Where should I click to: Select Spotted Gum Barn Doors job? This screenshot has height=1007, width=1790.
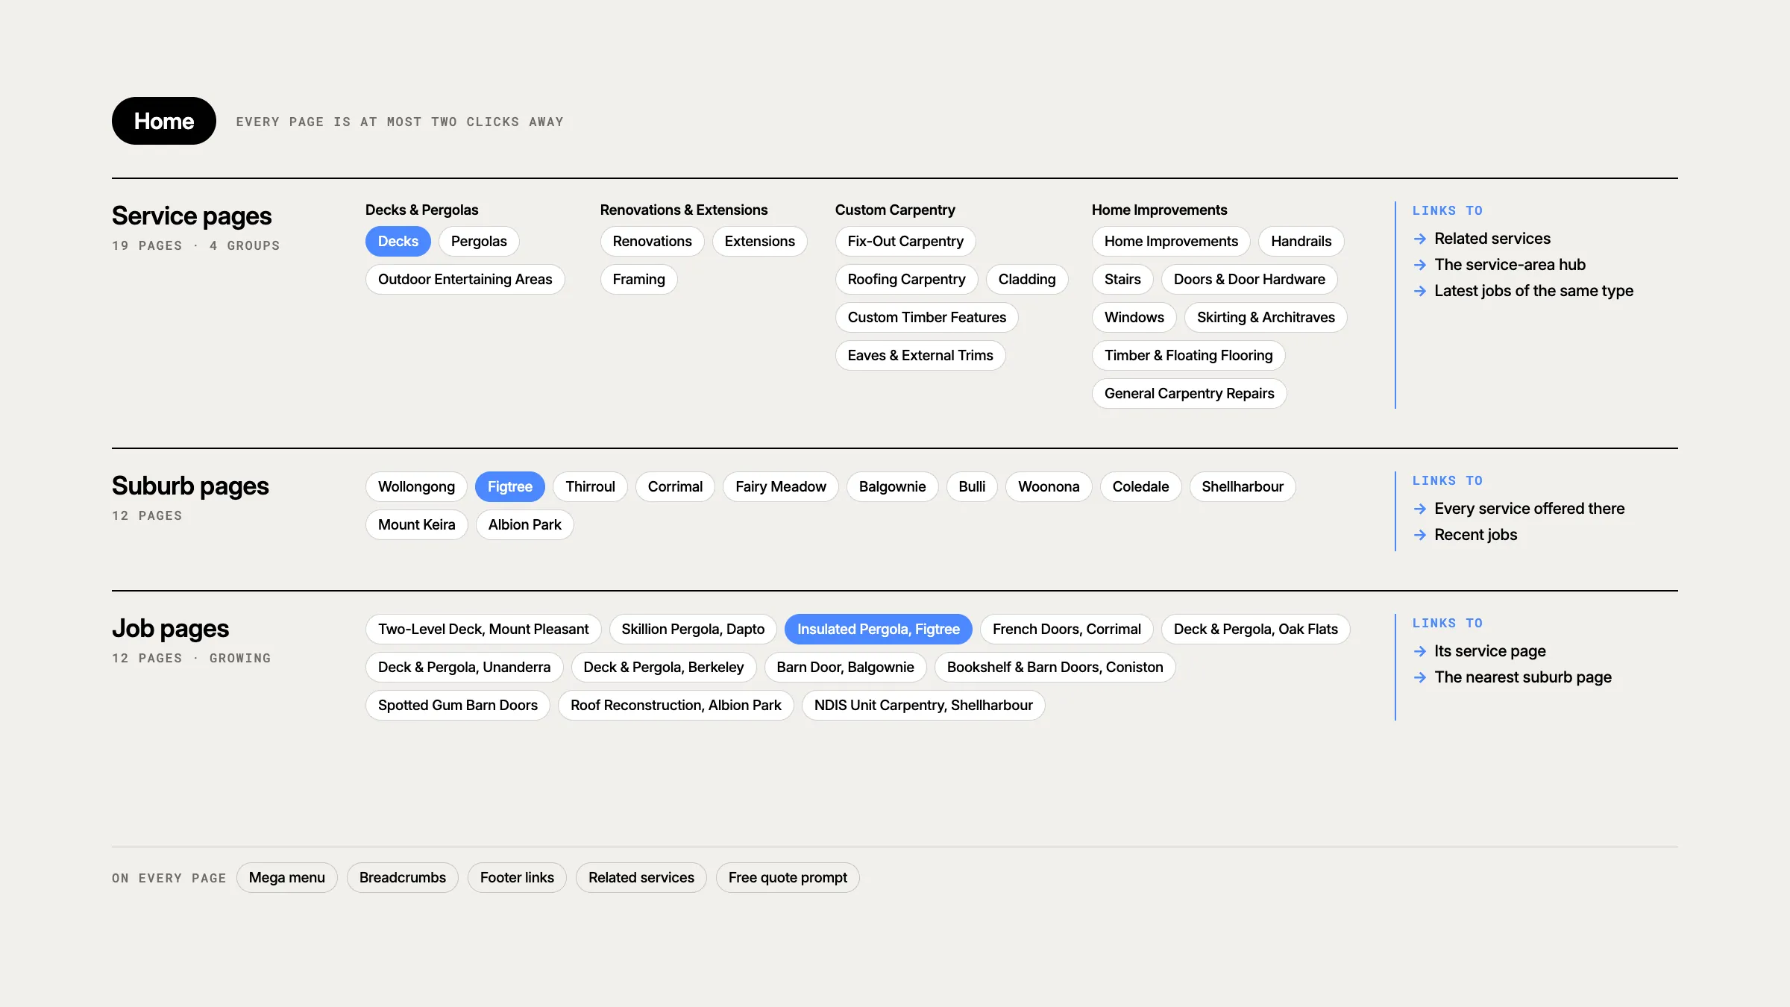[x=458, y=705]
